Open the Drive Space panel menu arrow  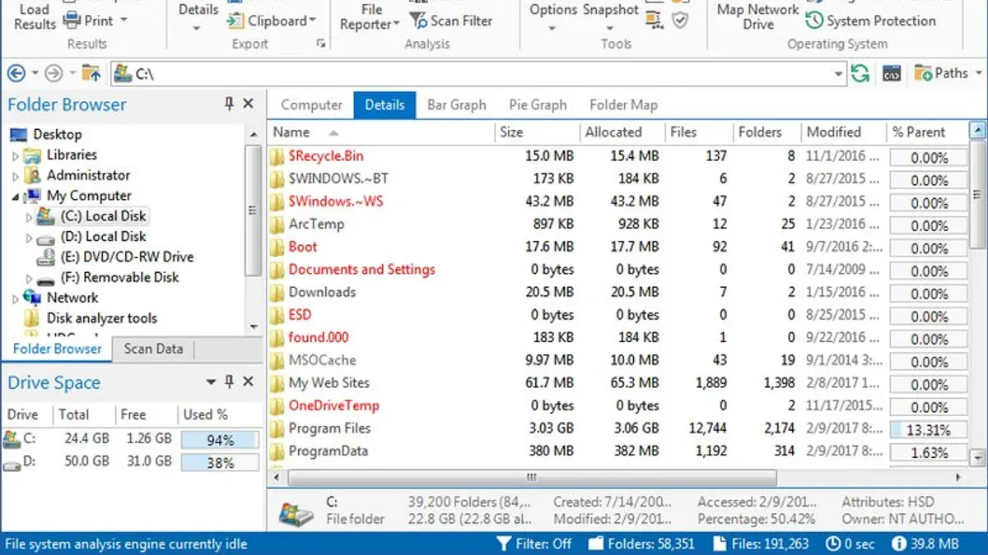click(211, 382)
